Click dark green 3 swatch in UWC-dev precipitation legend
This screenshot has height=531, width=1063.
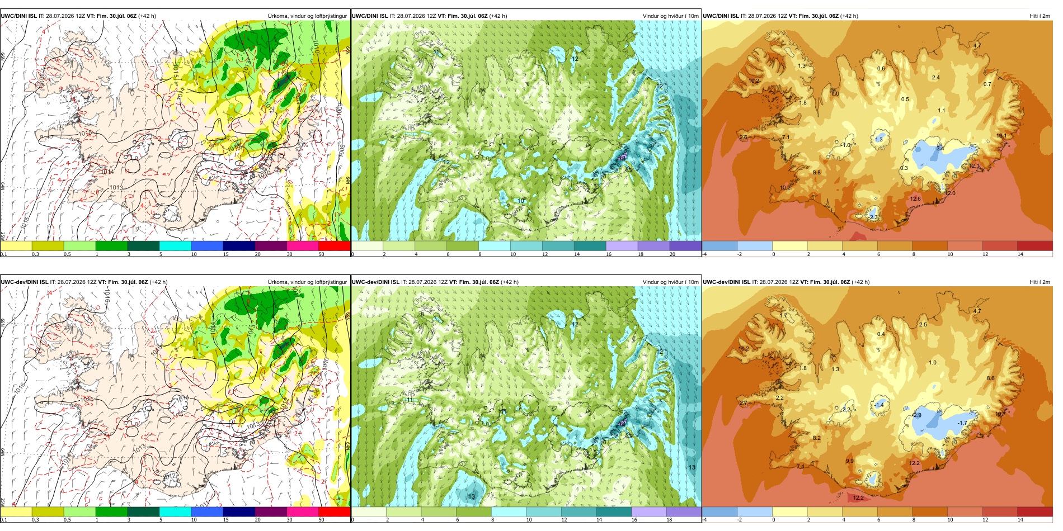coord(143,511)
